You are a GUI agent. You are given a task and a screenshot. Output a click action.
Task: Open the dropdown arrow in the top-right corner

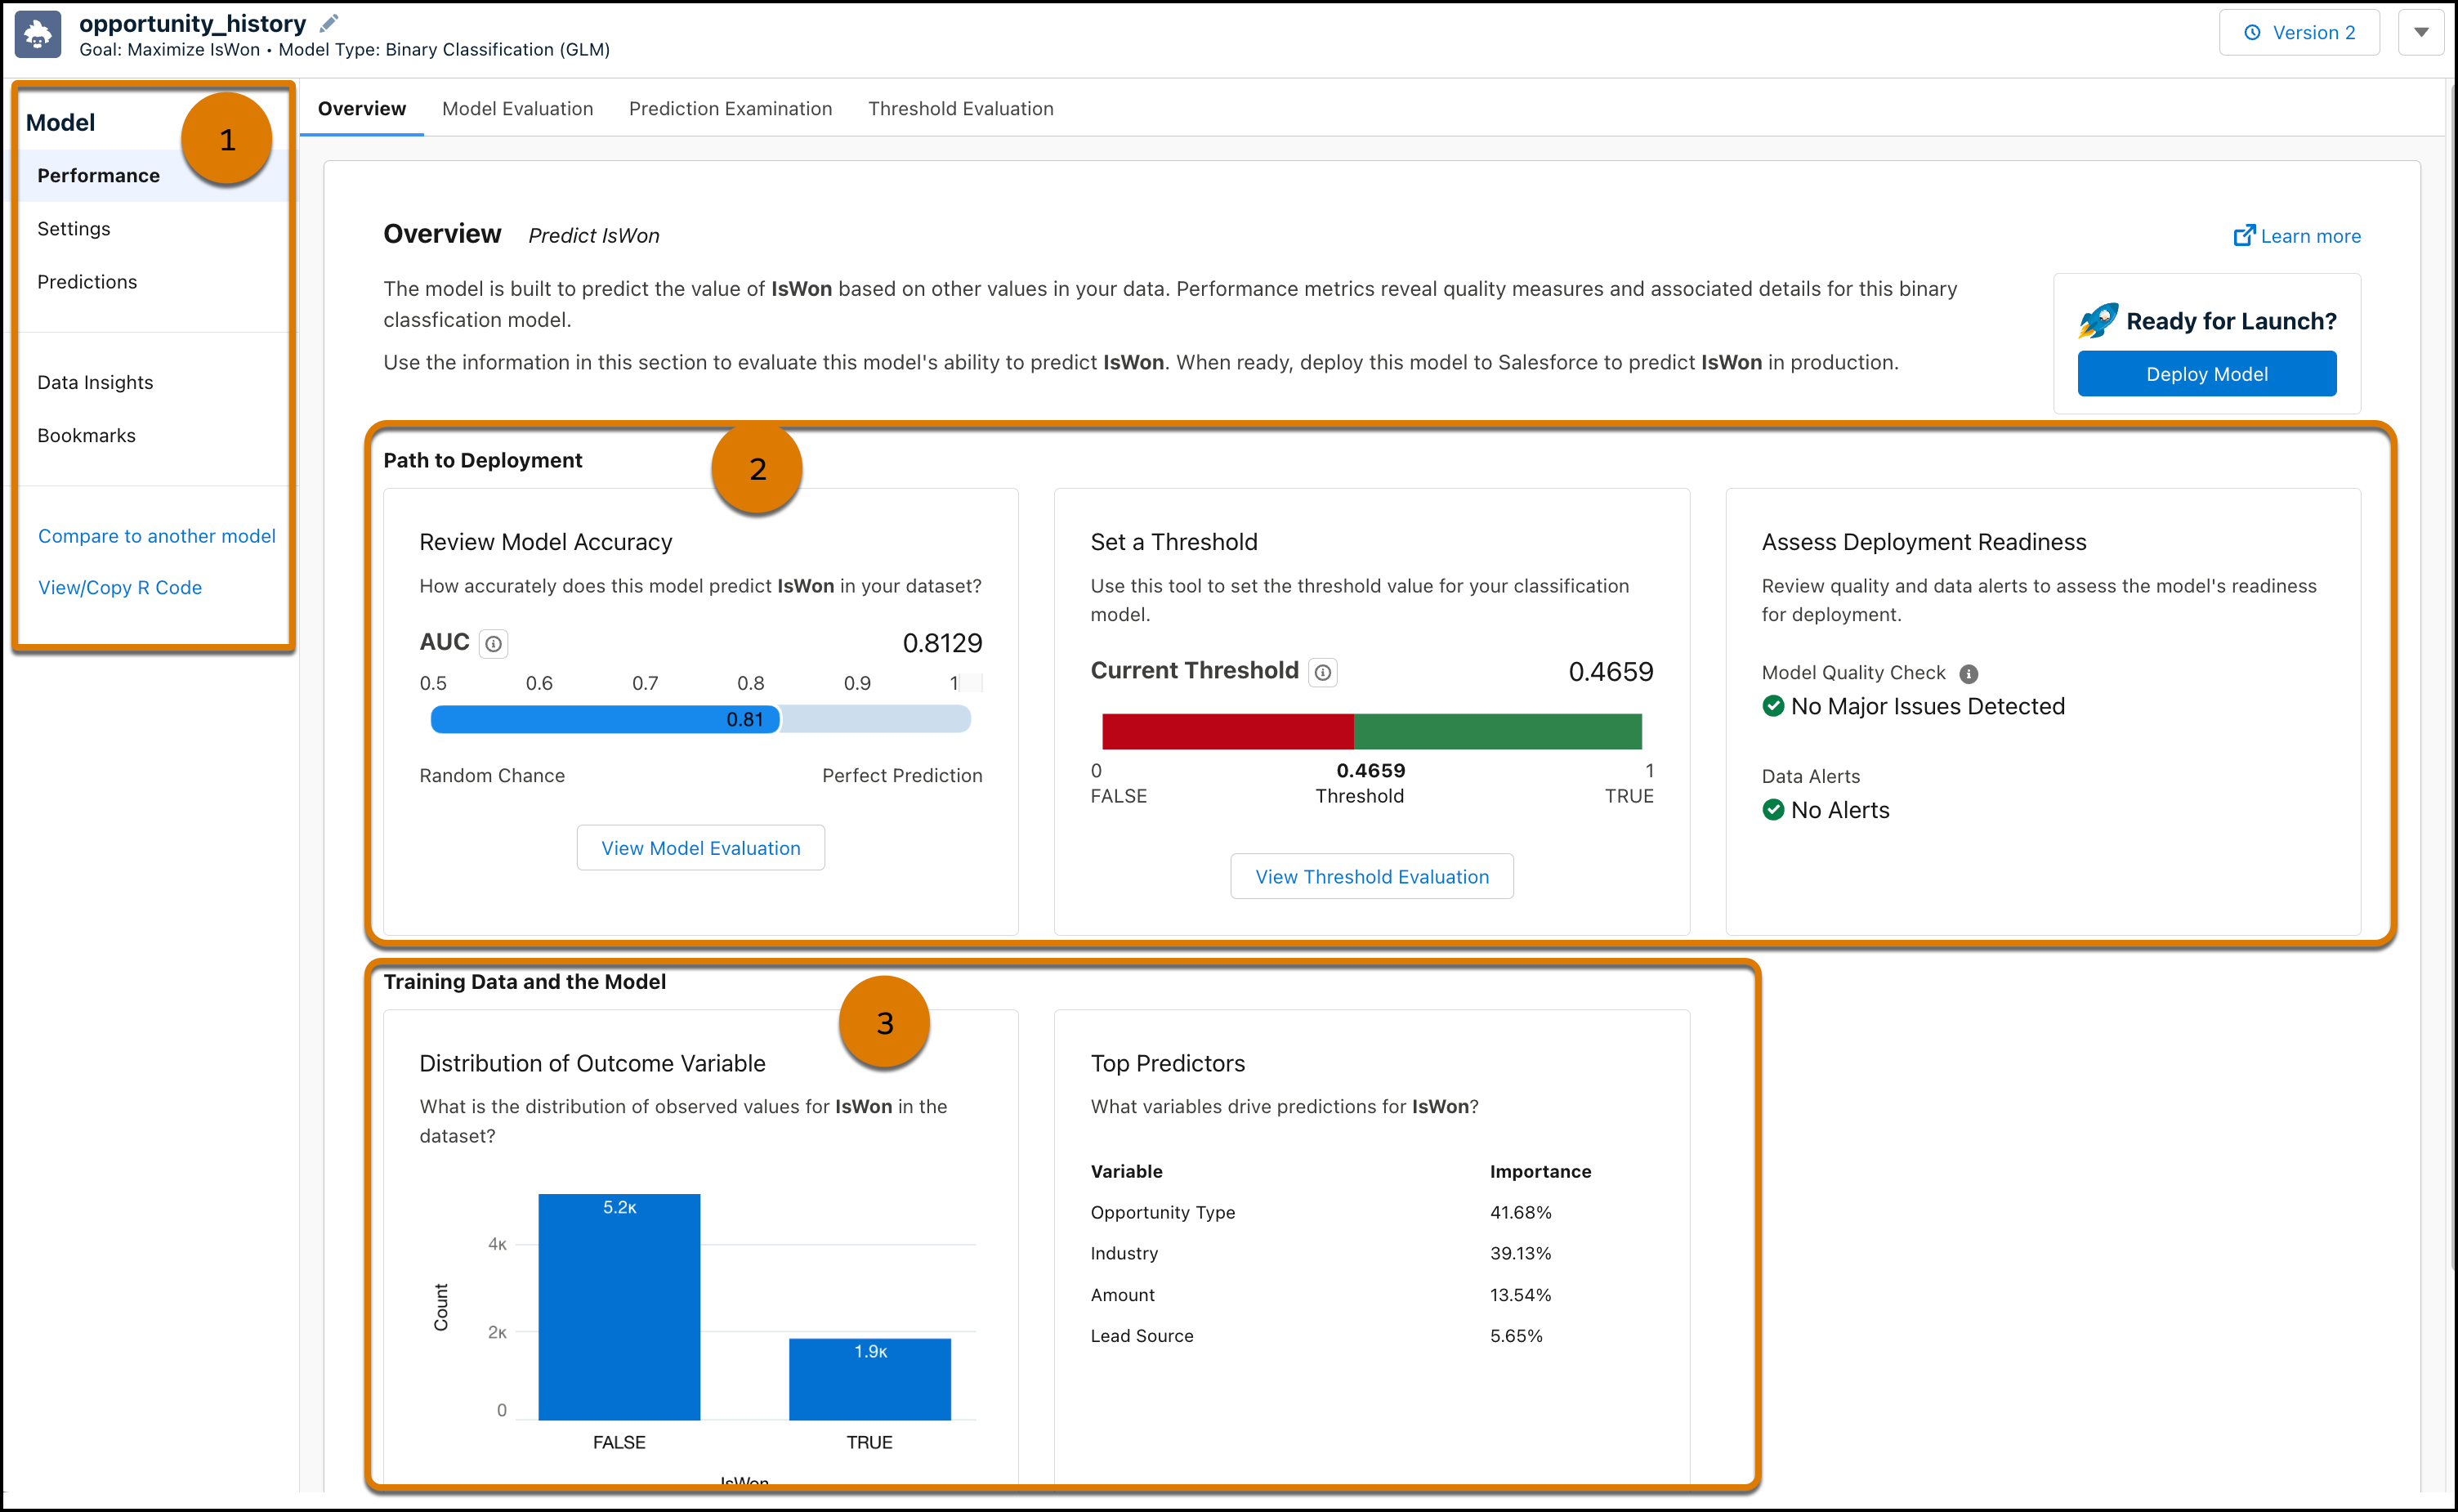2422,32
